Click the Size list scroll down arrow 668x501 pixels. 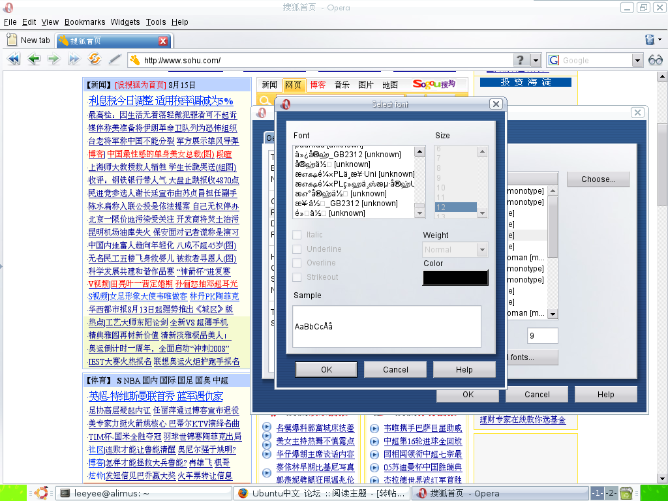point(482,213)
